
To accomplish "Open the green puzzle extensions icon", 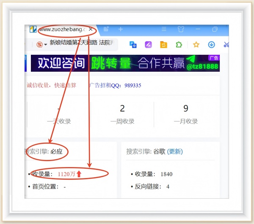I will 179,44.
